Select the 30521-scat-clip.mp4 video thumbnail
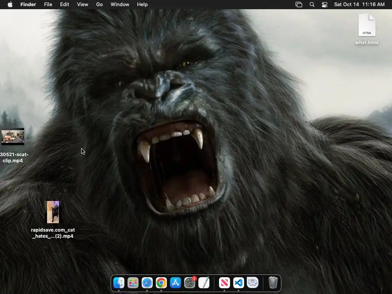The height and width of the screenshot is (294, 392). 13,137
